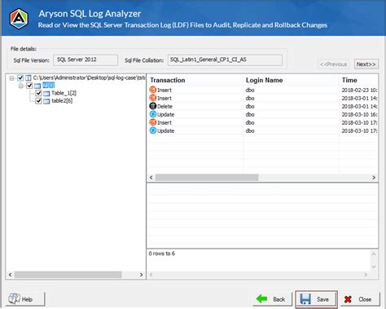386x309 pixels.
Task: Click the green Back arrow icon
Action: (261, 299)
